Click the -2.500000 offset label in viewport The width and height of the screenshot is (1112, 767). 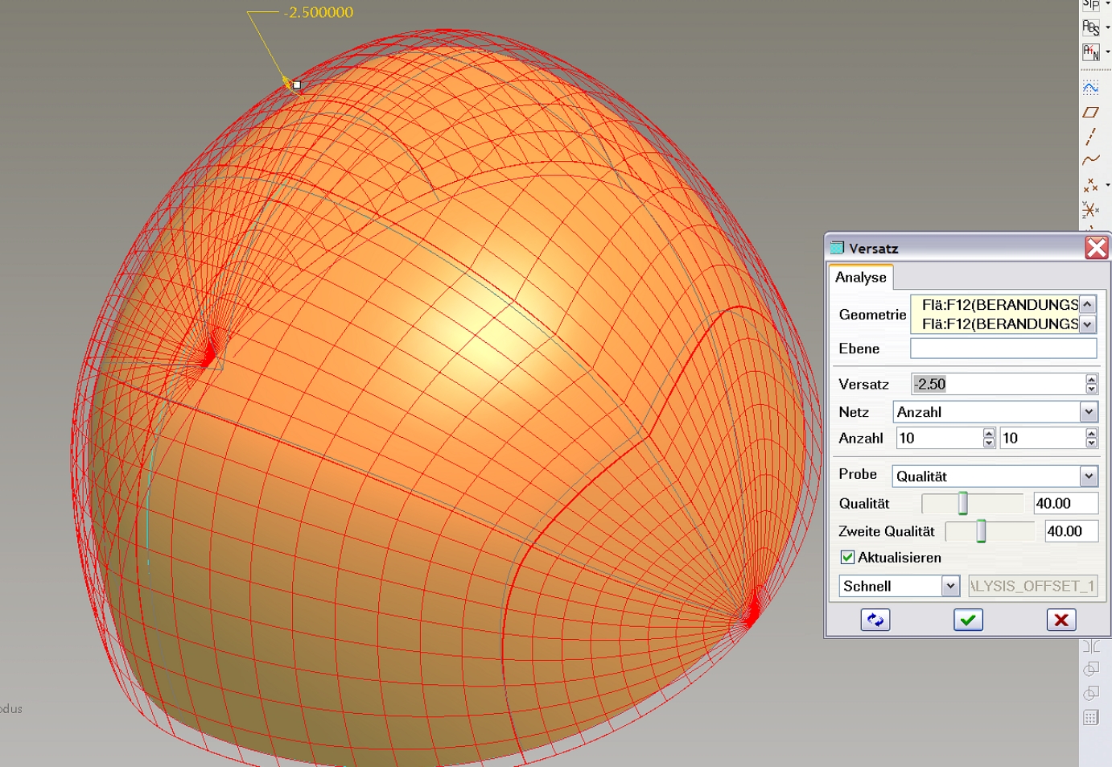coord(319,13)
